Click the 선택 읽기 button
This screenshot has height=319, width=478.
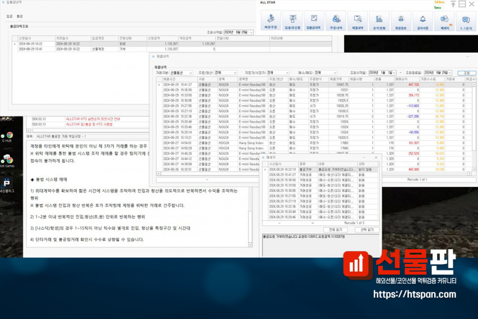367,230
